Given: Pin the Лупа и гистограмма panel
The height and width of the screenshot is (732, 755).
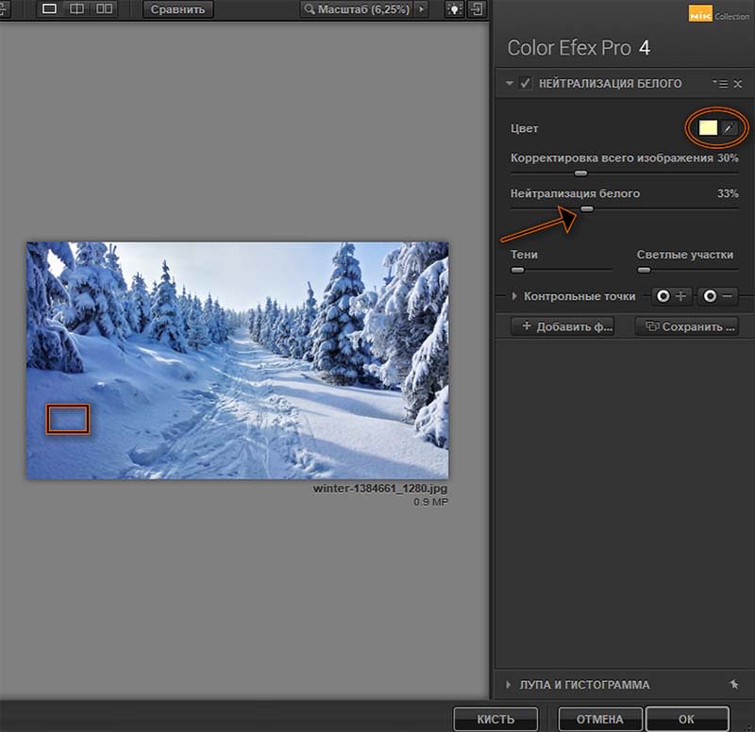Looking at the screenshot, I should point(734,684).
